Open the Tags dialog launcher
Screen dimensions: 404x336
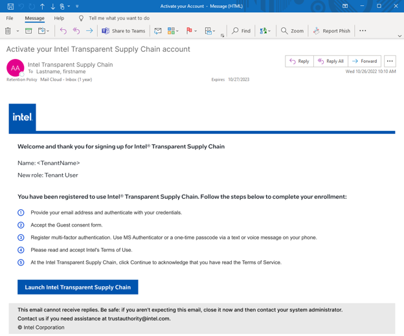tap(222, 36)
